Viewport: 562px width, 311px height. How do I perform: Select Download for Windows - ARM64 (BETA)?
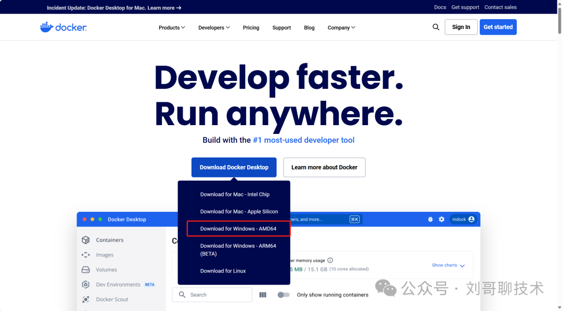(238, 250)
